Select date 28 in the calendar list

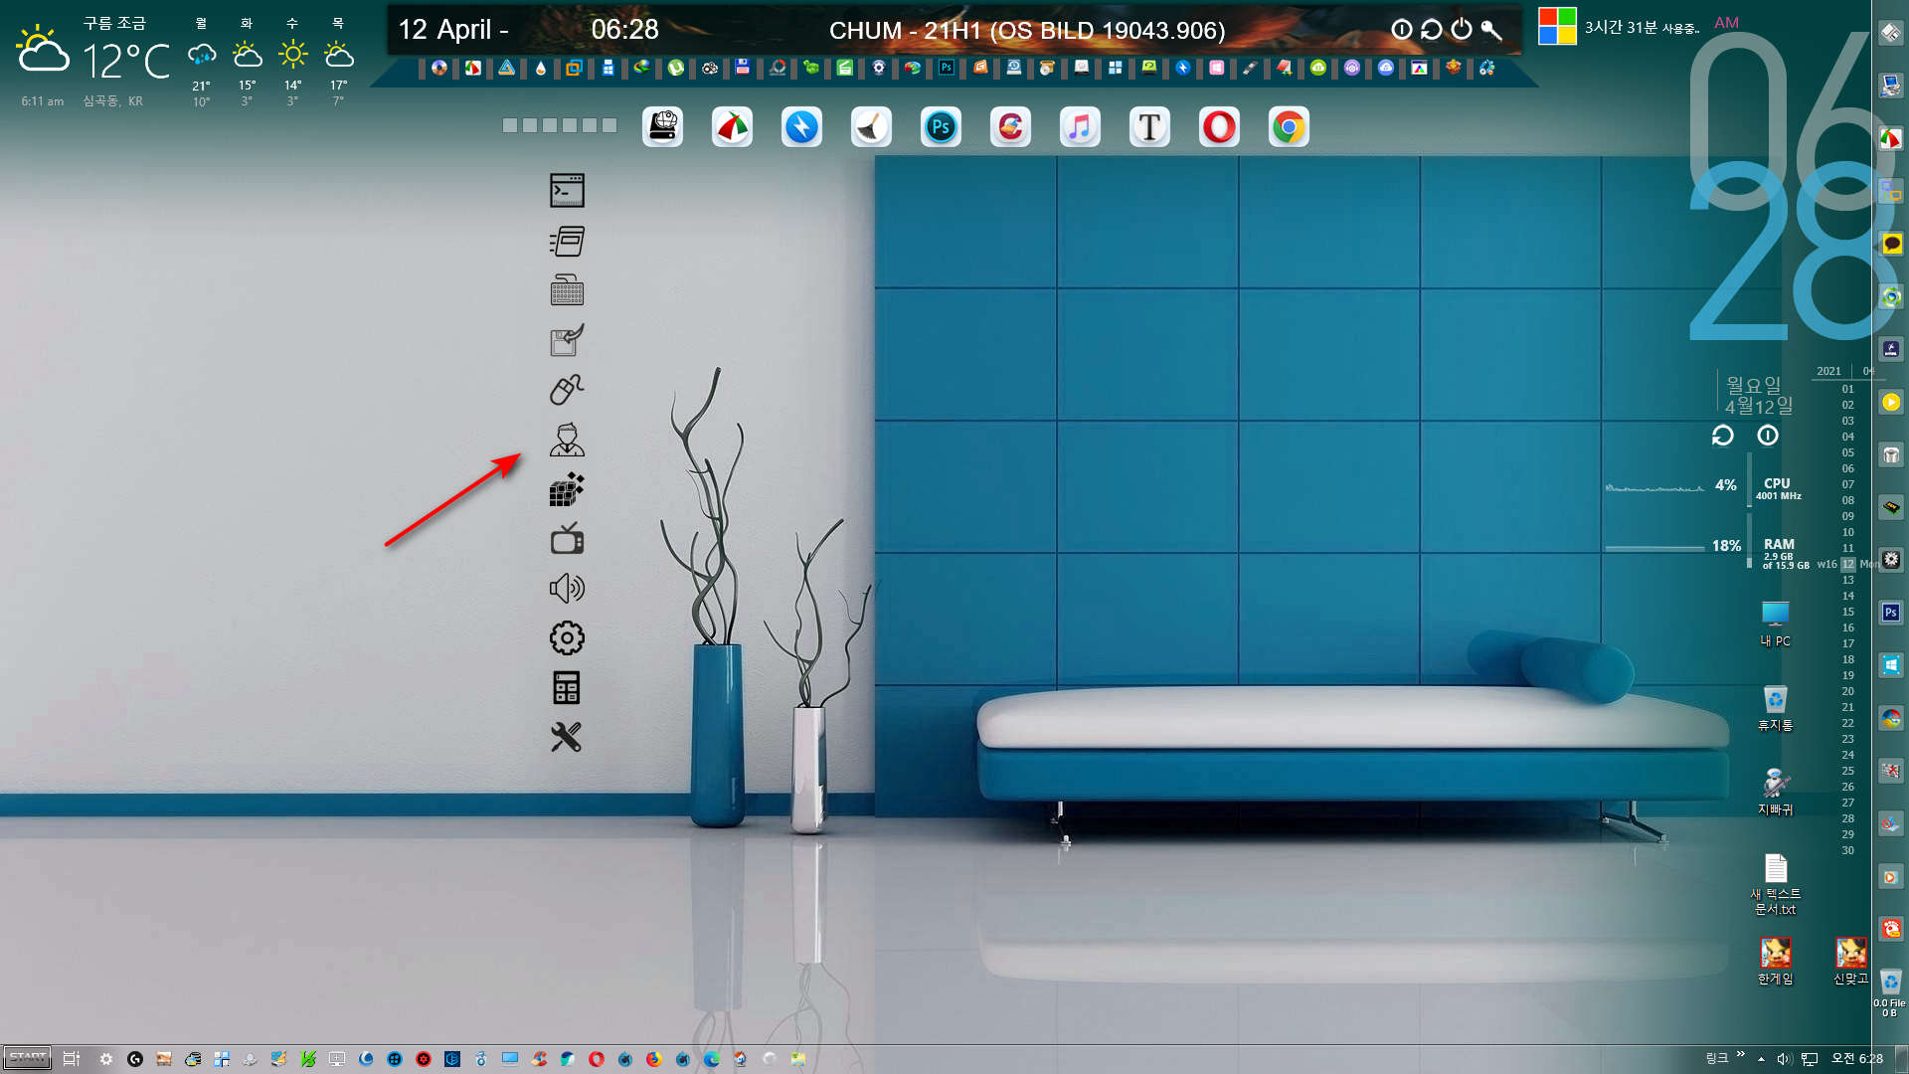pyautogui.click(x=1847, y=818)
